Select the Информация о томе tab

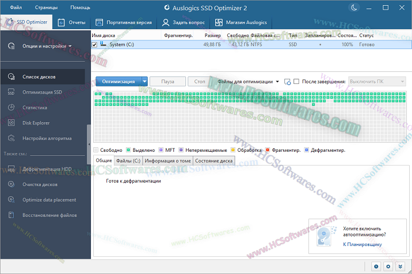[x=168, y=161]
